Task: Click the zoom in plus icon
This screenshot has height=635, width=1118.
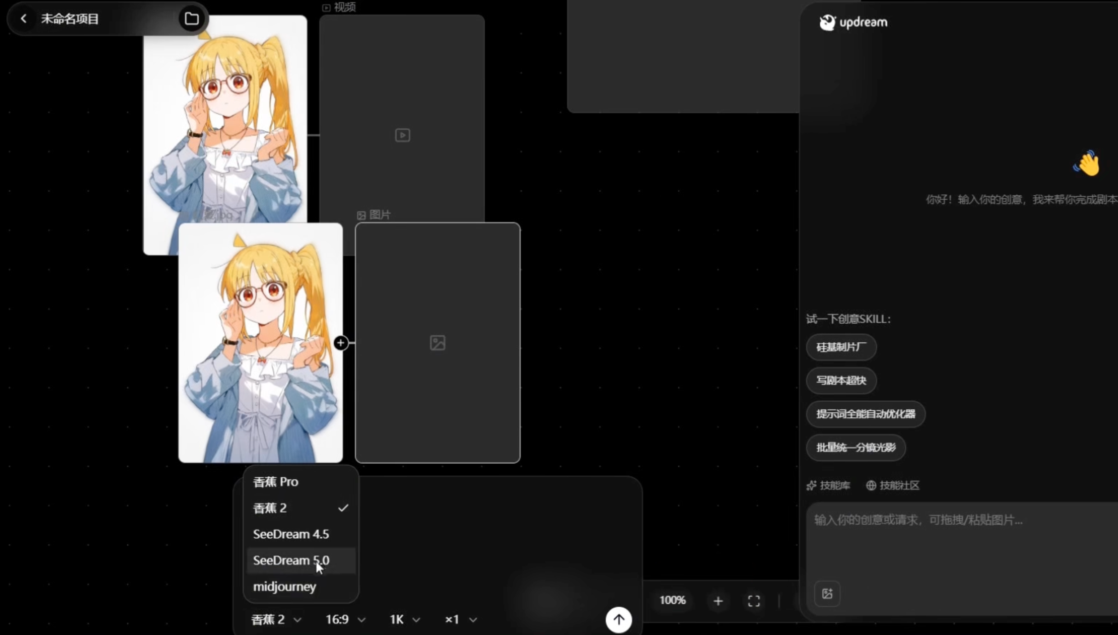Action: pos(718,601)
